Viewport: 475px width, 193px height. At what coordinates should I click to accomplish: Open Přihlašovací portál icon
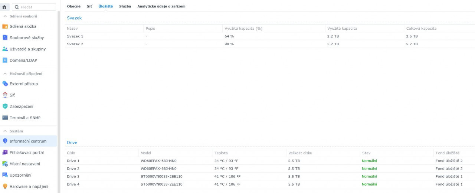pos(5,153)
